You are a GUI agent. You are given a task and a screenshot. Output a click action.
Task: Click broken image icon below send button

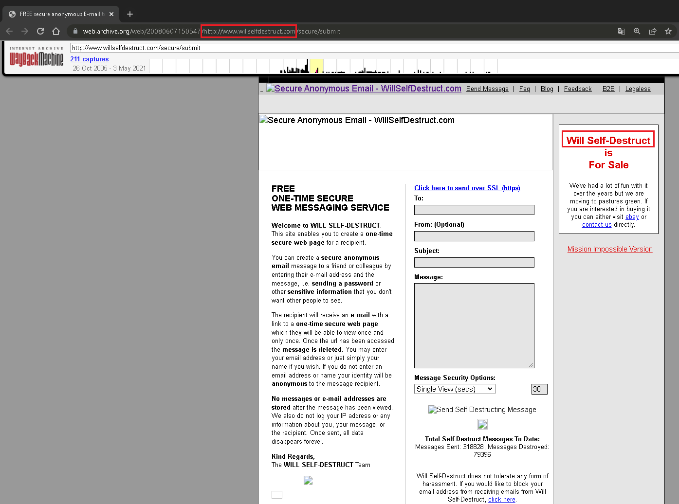482,424
